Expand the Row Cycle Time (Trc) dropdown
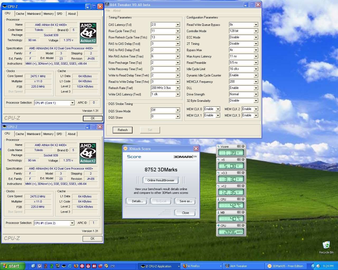Viewport: 338px width, 270px height. pos(178,31)
